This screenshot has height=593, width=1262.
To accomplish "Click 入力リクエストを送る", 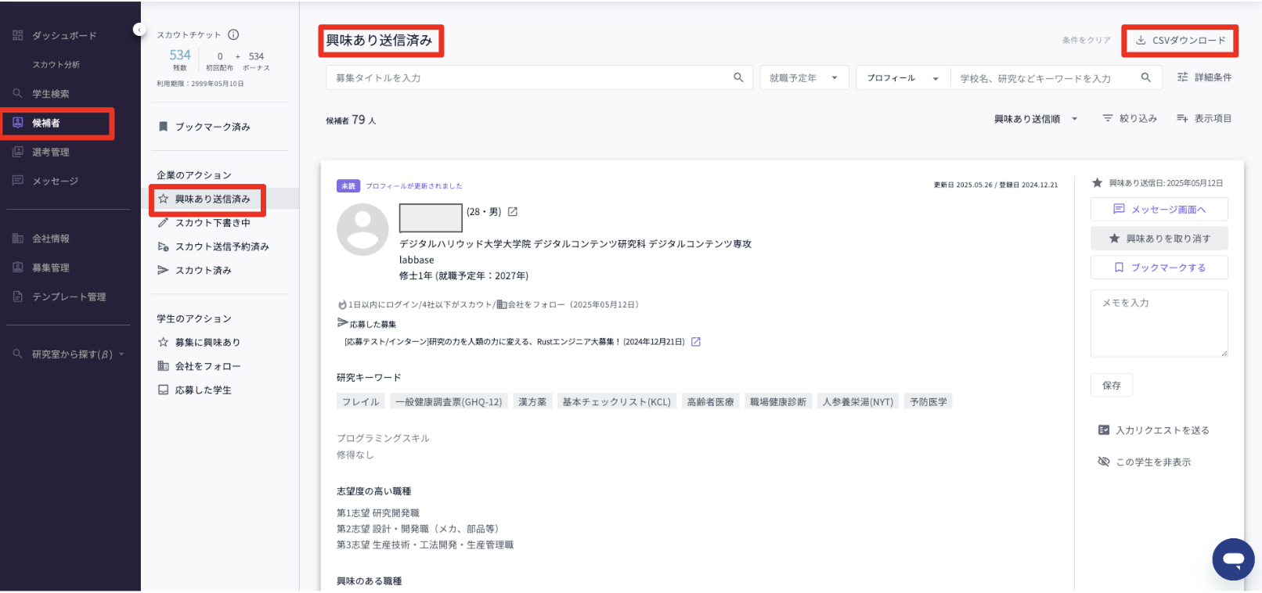I will point(1154,430).
